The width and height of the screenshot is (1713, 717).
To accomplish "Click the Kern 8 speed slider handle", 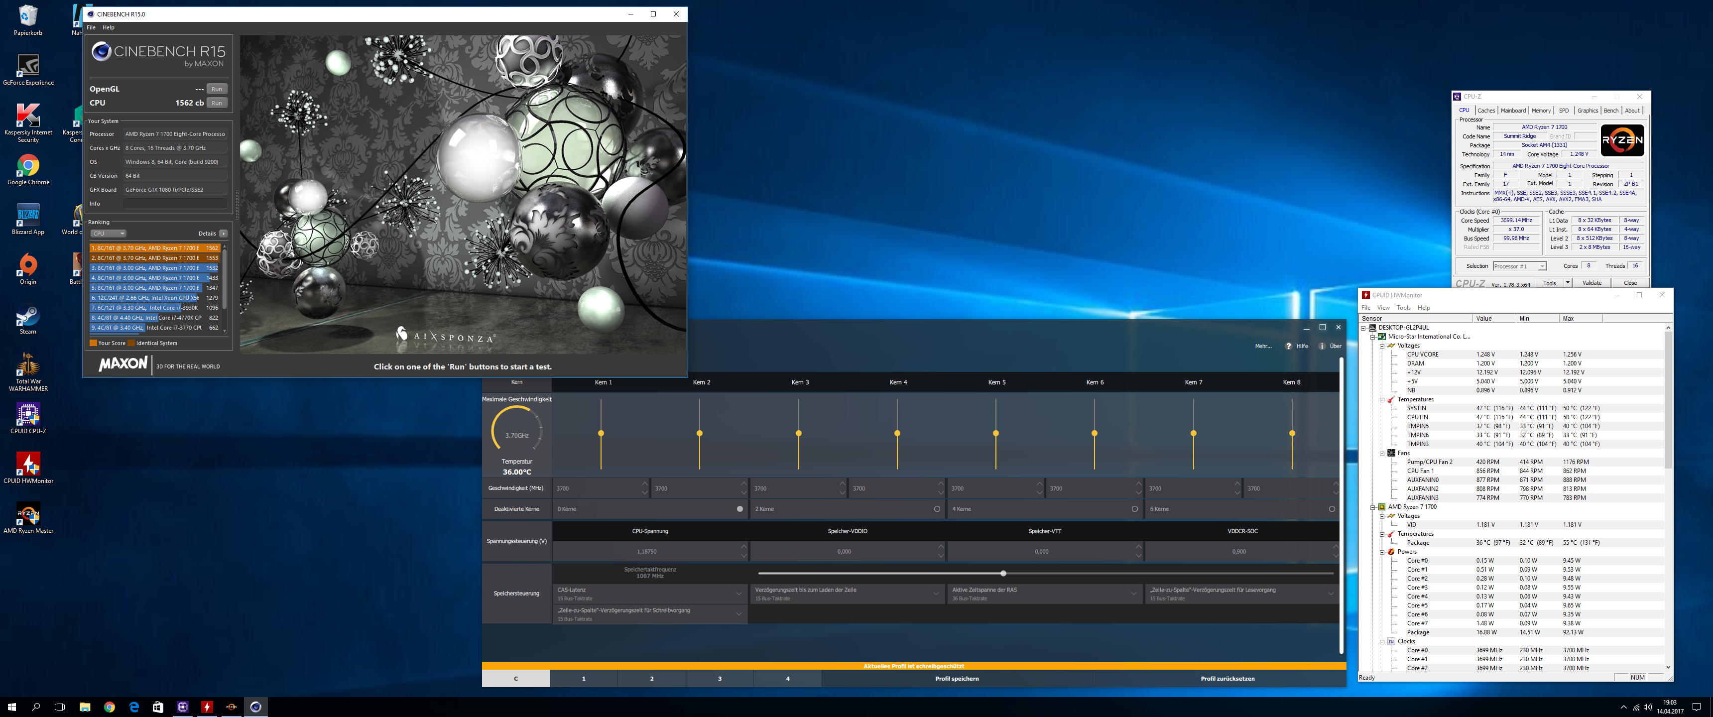I will click(1292, 433).
